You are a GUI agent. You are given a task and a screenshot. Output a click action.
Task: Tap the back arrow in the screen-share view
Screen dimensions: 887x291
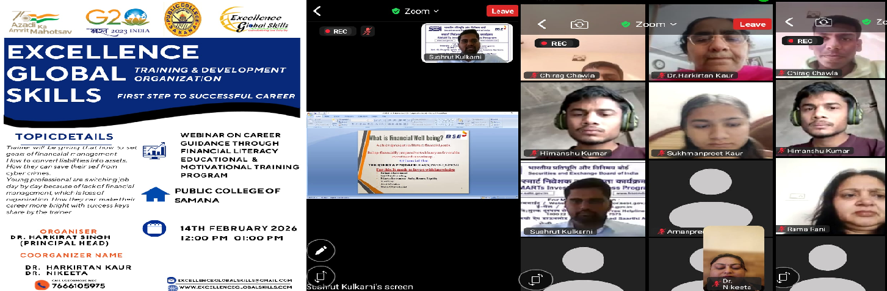pyautogui.click(x=317, y=11)
